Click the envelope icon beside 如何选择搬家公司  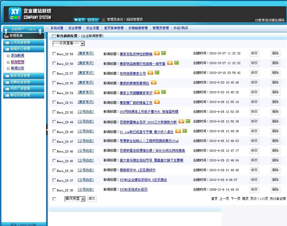pyautogui.click(x=157, y=73)
